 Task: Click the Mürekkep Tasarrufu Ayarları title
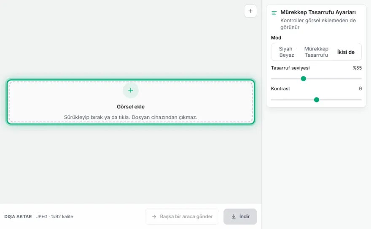click(x=318, y=12)
